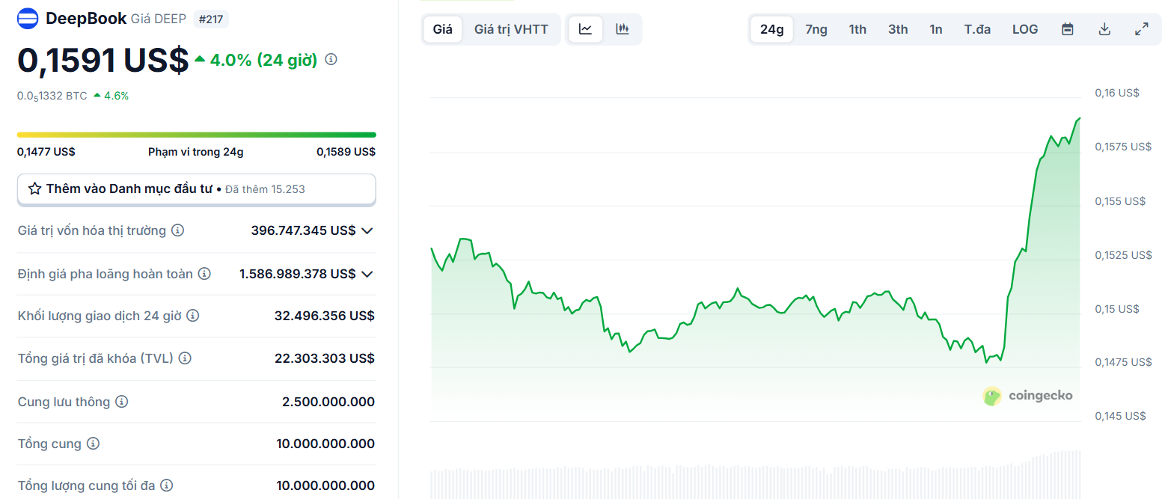1165x499 pixels.
Task: Click the peak of the green price line
Action: [x=1079, y=118]
